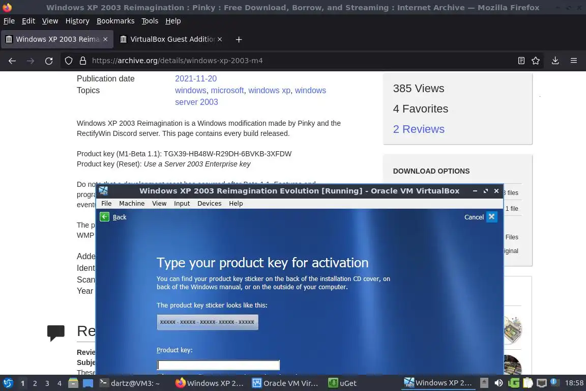Image resolution: width=586 pixels, height=391 pixels.
Task: Open the 'windows' topic link
Action: pyautogui.click(x=191, y=91)
